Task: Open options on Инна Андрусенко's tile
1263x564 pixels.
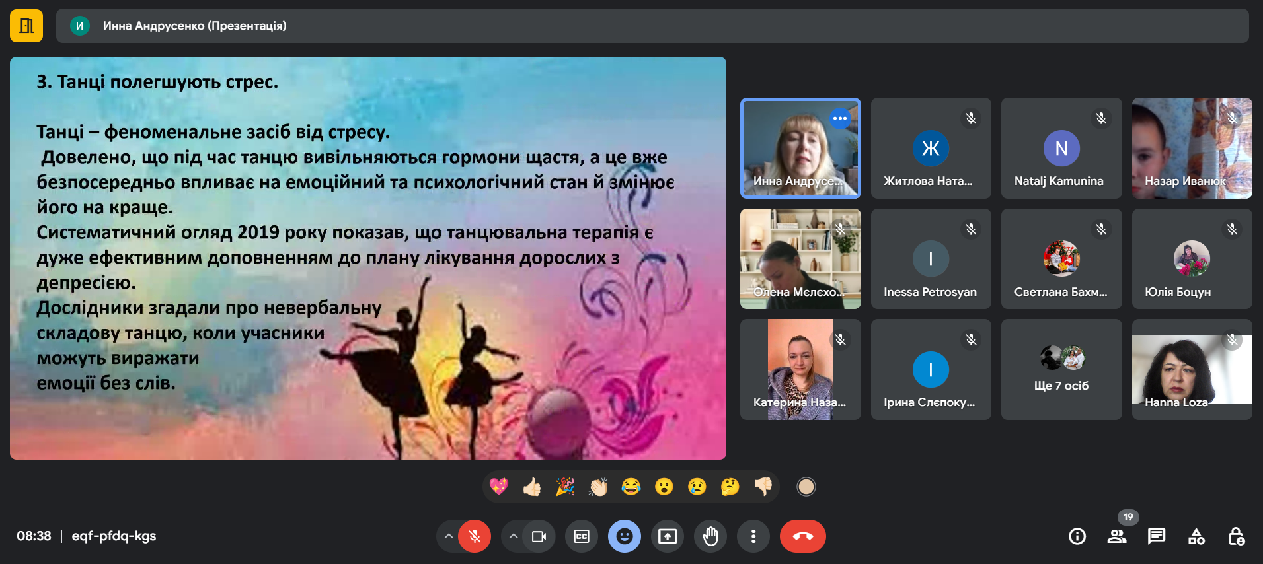Action: pos(840,118)
